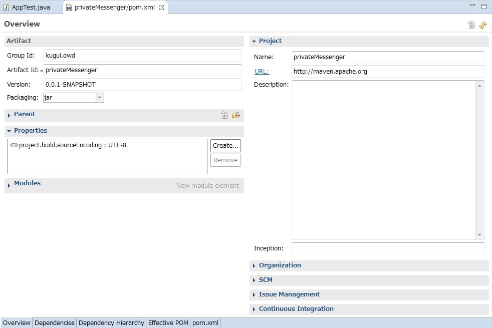Image resolution: width=492 pixels, height=328 pixels.
Task: Expand the Organization section
Action: coord(254,265)
